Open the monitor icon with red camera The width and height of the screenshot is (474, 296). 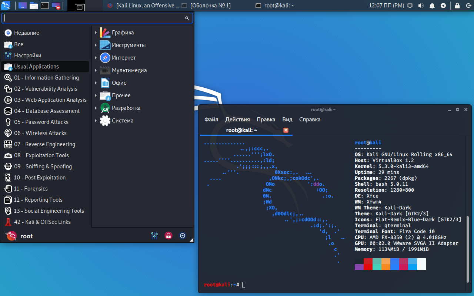pyautogui.click(x=56, y=6)
